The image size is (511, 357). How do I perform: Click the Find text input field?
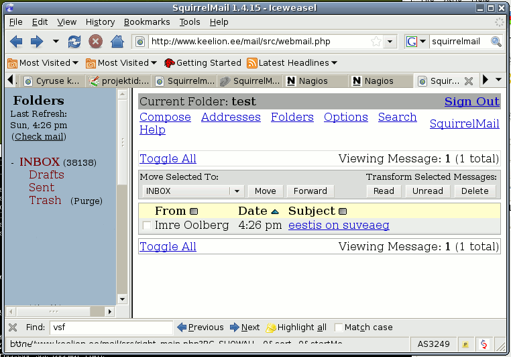(111, 327)
